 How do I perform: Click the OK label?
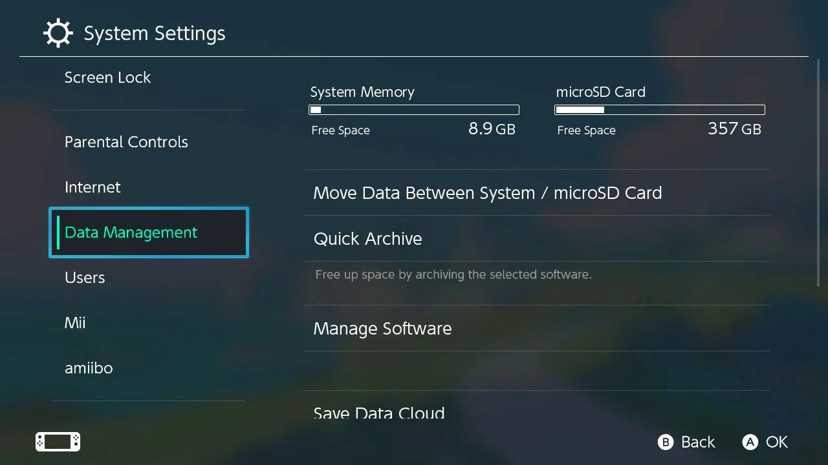pyautogui.click(x=777, y=442)
